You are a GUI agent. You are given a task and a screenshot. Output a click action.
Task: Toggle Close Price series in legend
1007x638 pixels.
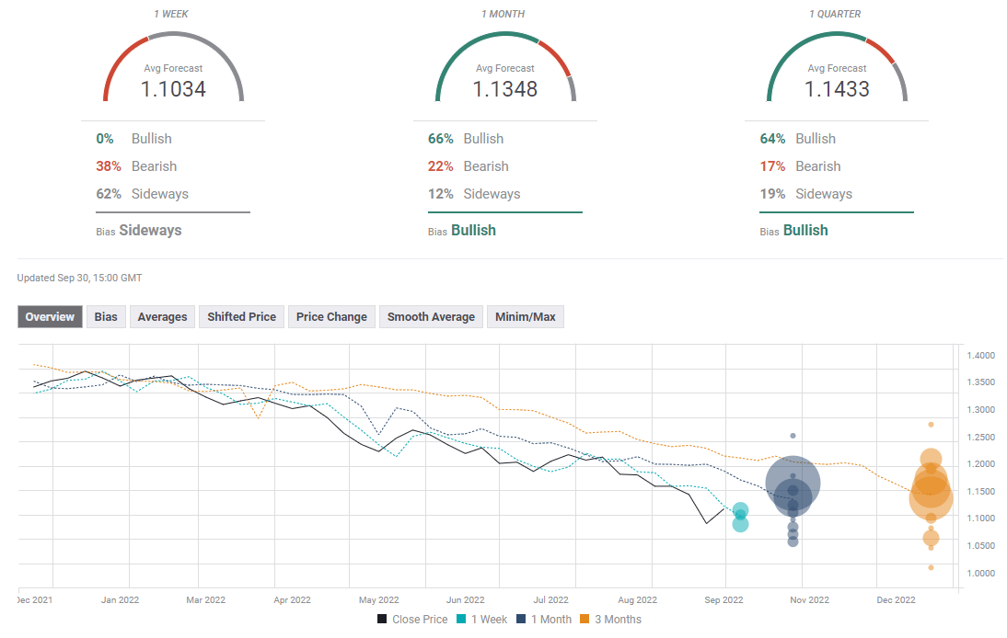point(411,620)
